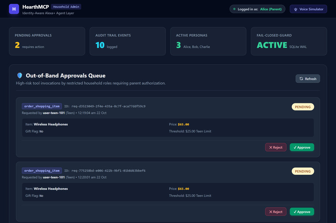Click the audit events count 10
Image resolution: width=336 pixels, height=223 pixels.
tap(100, 45)
